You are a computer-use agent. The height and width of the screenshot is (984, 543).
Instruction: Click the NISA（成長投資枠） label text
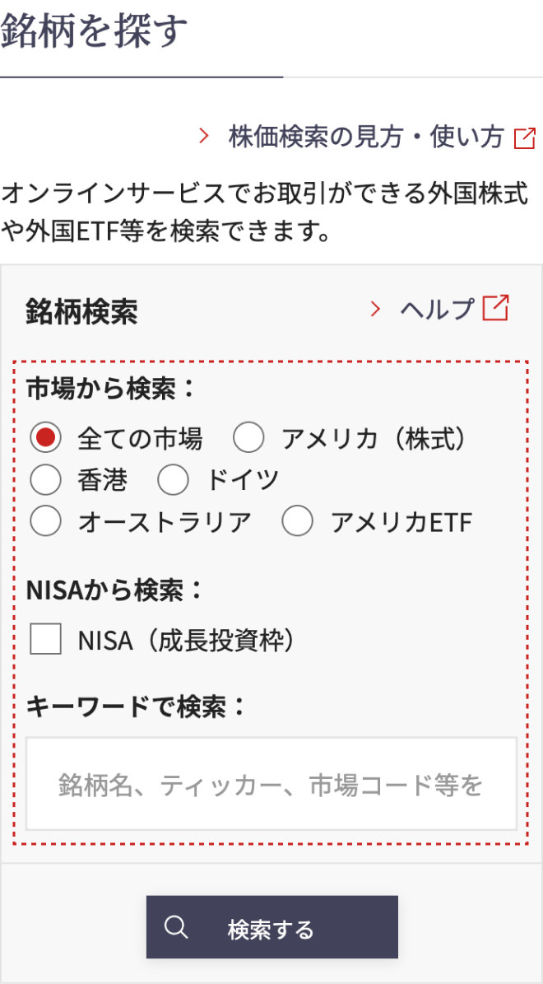click(x=186, y=640)
